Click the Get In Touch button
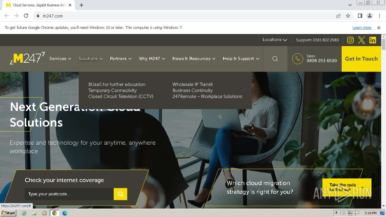The height and width of the screenshot is (217, 386). (361, 59)
